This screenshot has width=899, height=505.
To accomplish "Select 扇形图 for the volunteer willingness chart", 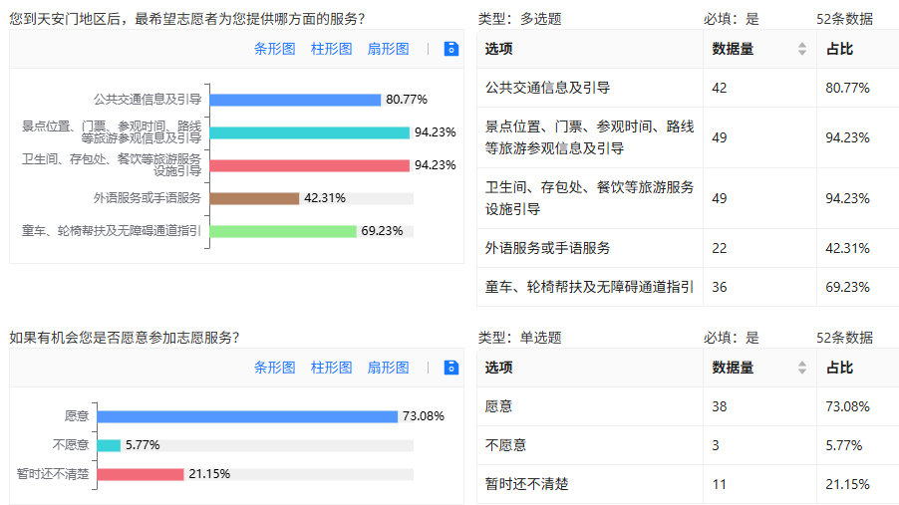I will [x=388, y=368].
